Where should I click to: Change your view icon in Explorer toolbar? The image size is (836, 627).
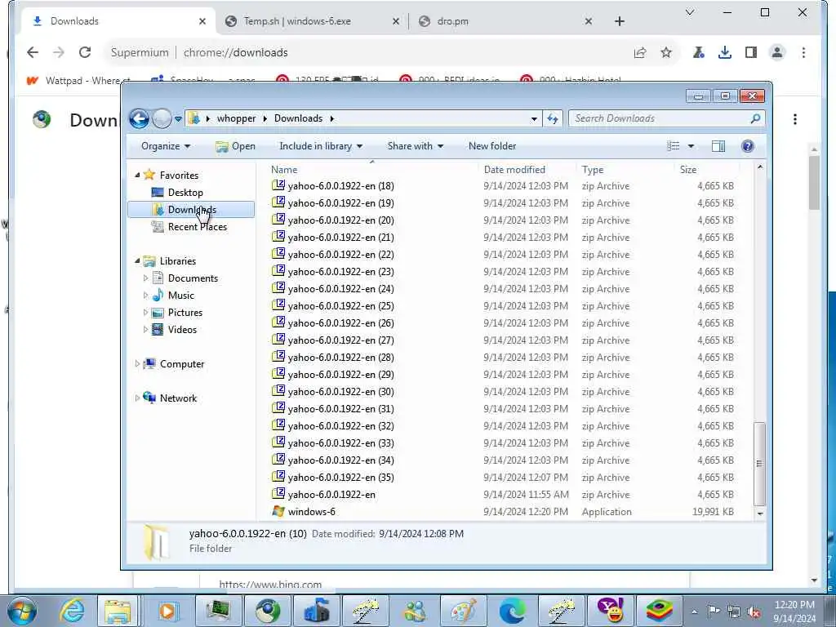pos(674,146)
